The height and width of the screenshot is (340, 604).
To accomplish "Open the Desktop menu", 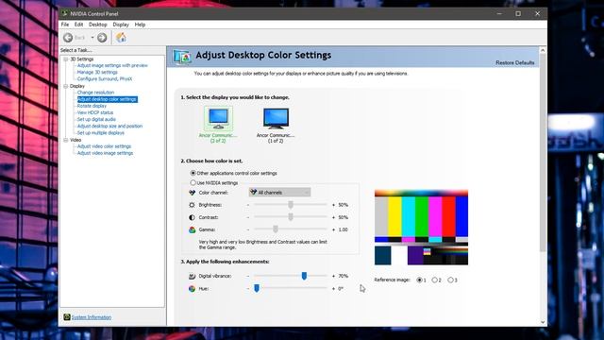I will point(98,25).
